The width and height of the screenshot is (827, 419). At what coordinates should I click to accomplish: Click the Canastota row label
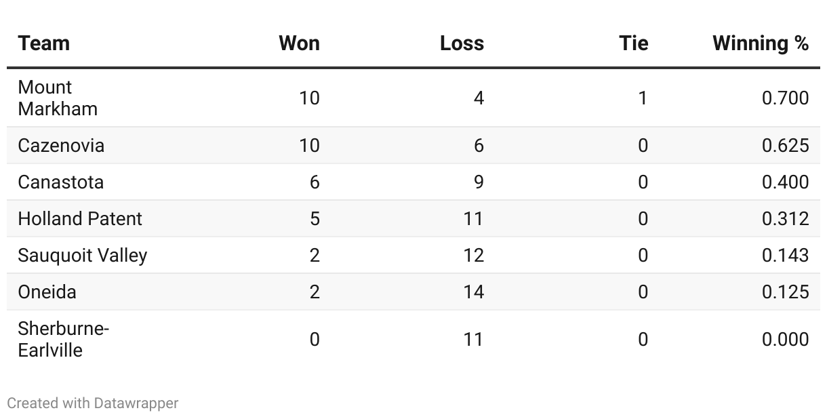[60, 182]
